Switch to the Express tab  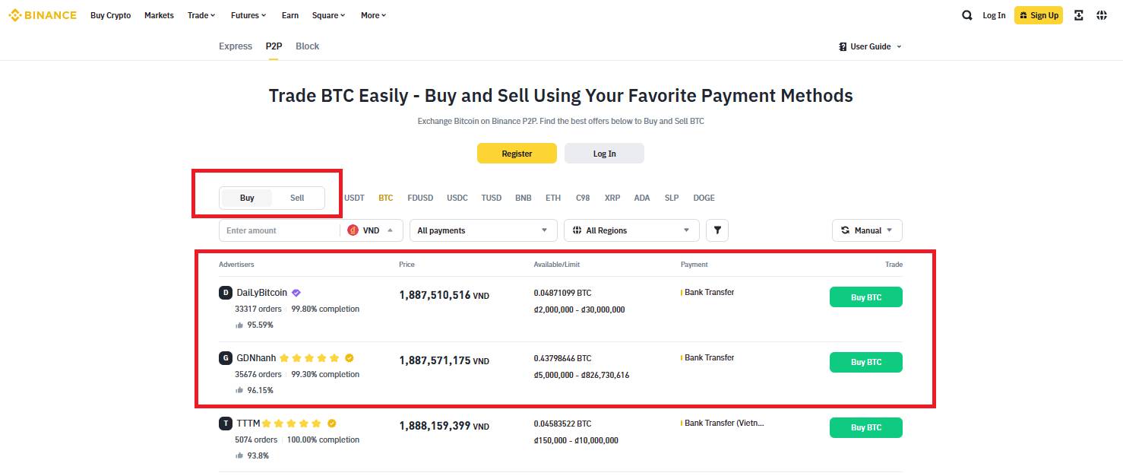click(x=236, y=46)
